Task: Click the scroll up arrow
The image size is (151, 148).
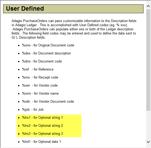Action: coord(148,6)
